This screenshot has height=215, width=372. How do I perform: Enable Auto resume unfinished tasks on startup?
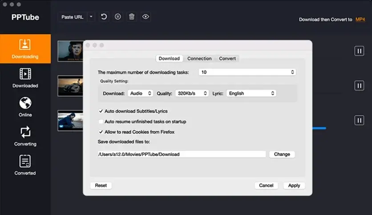pos(101,121)
